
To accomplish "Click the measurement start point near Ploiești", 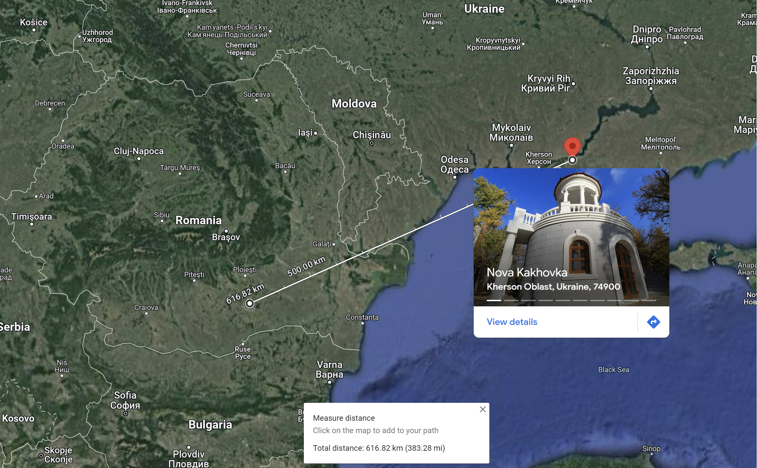I will (x=250, y=303).
